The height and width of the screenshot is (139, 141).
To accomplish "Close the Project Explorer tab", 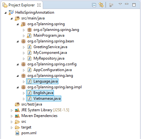I will pyautogui.click(x=39, y=5).
